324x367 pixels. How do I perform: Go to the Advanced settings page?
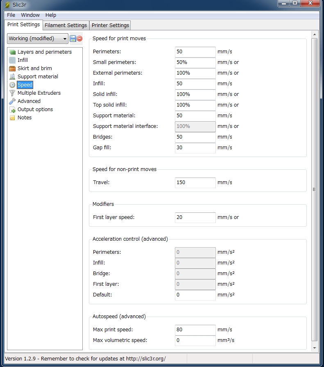click(29, 101)
